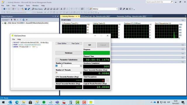Close the Object Explorer panel
Viewport: 187px width, 105px height.
tap(58, 16)
